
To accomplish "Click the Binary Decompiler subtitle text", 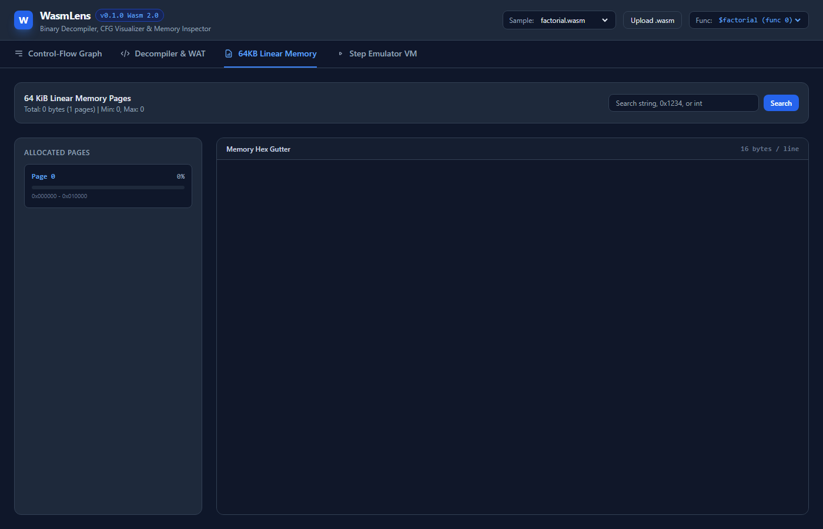I will (x=125, y=28).
